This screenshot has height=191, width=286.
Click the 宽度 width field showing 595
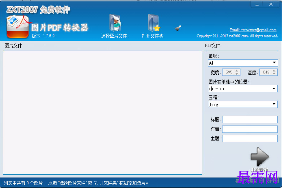point(229,72)
